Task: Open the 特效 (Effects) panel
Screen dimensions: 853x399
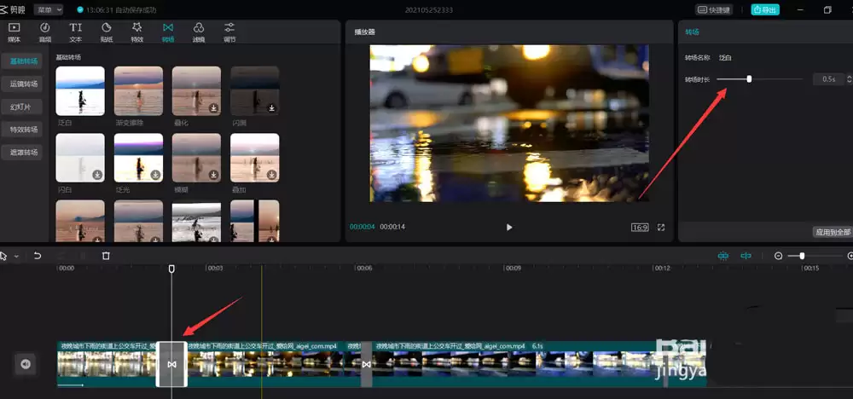Action: [x=136, y=32]
